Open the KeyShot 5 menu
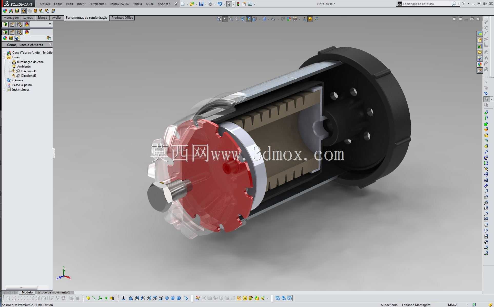This screenshot has width=494, height=307. (x=164, y=4)
